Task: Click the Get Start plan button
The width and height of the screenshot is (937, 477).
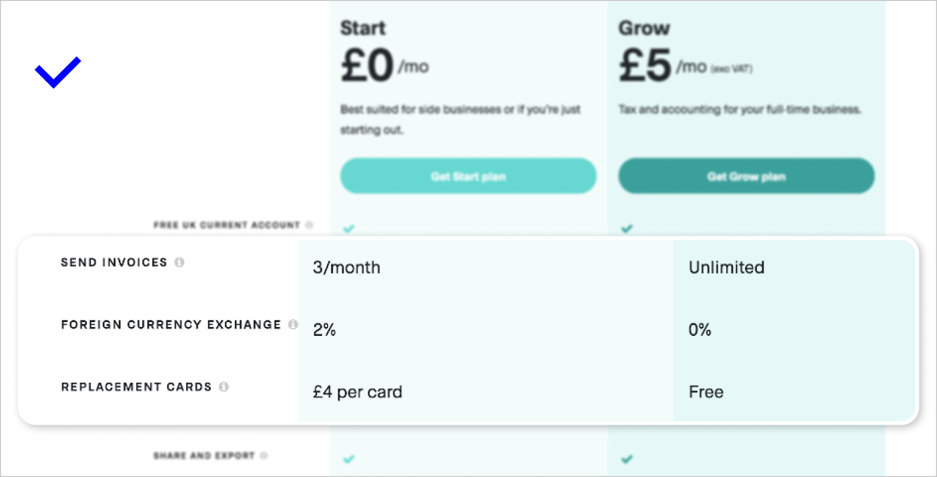Action: point(468,177)
